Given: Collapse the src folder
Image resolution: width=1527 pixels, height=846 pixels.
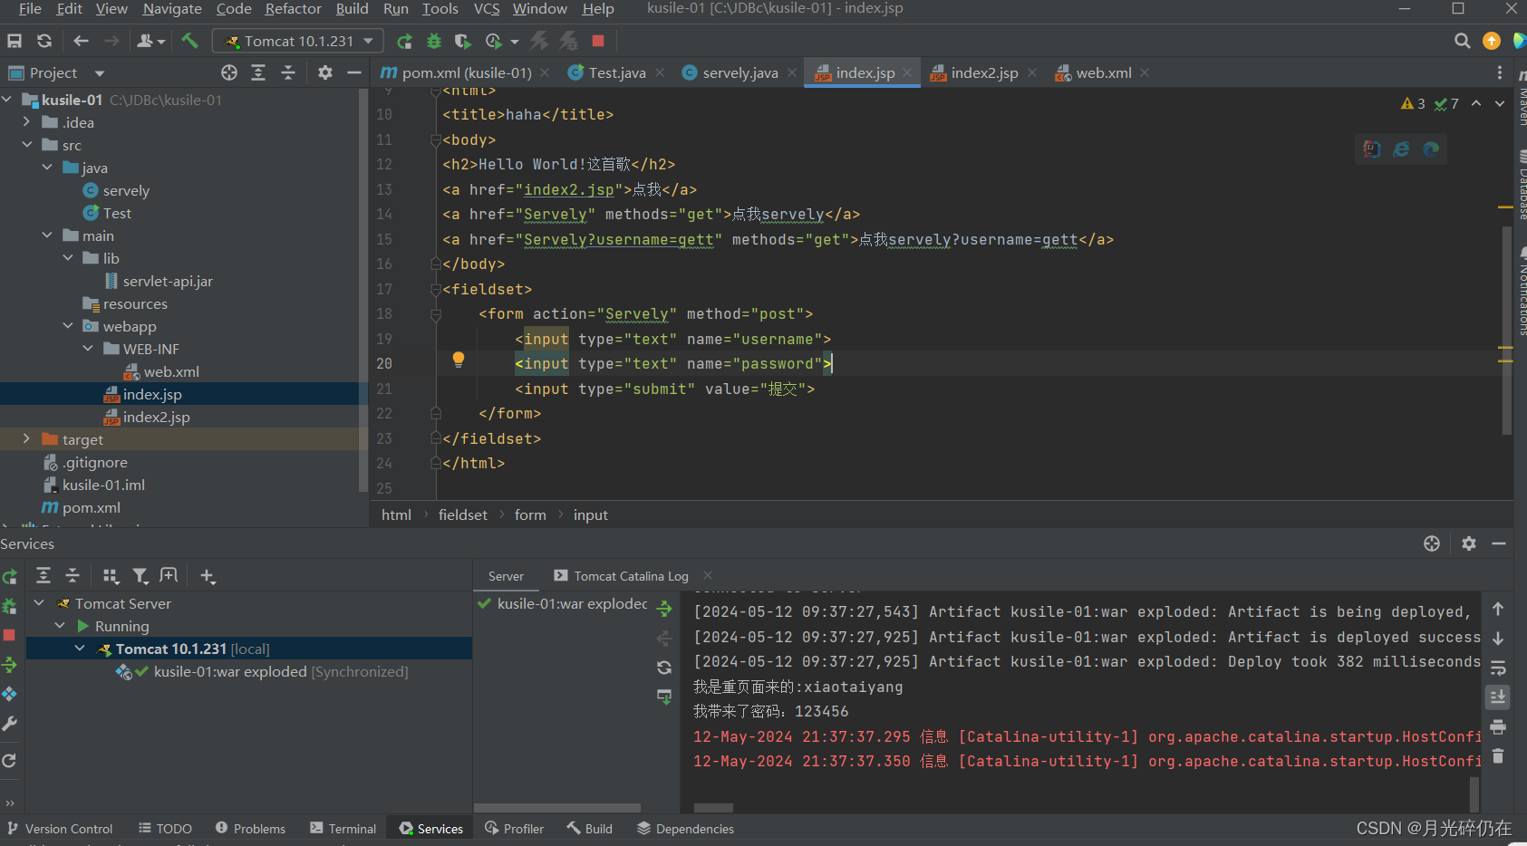Looking at the screenshot, I should point(27,145).
